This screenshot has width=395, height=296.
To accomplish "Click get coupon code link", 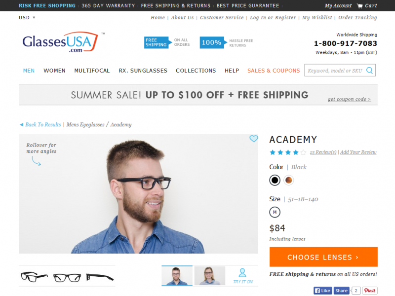I will point(349,99).
